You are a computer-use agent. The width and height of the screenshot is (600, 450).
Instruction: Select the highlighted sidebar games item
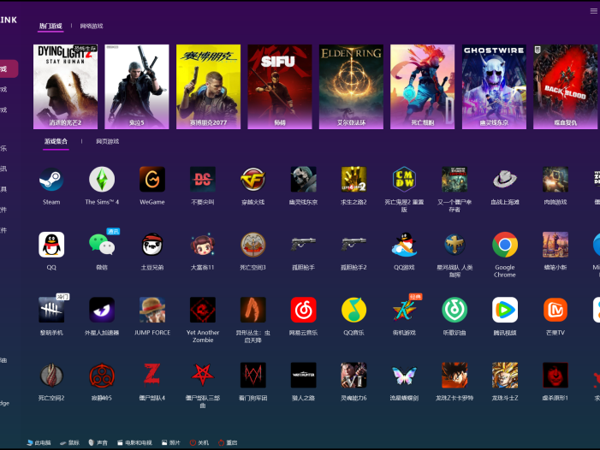tap(9, 68)
